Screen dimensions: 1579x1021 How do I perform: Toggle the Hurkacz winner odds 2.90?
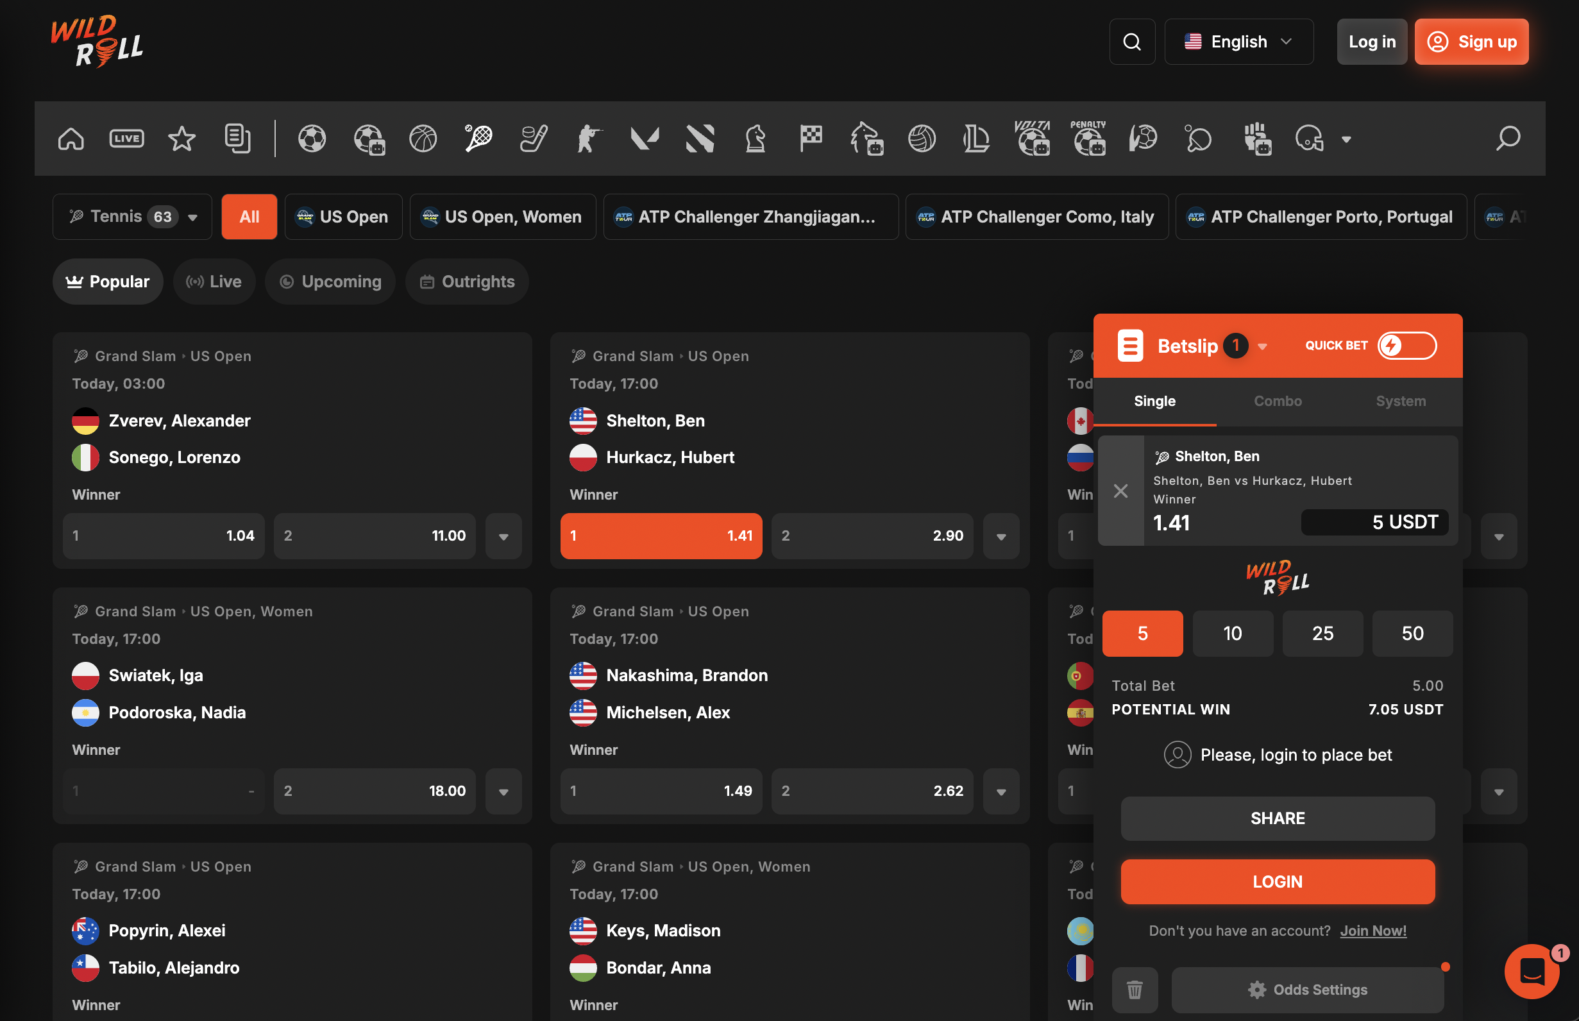[872, 536]
